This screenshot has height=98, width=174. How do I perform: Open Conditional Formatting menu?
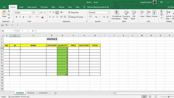[x=117, y=15]
